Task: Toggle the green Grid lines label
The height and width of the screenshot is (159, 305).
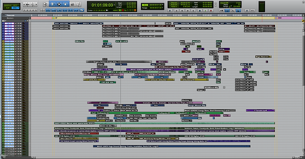Action: [x=145, y=5]
